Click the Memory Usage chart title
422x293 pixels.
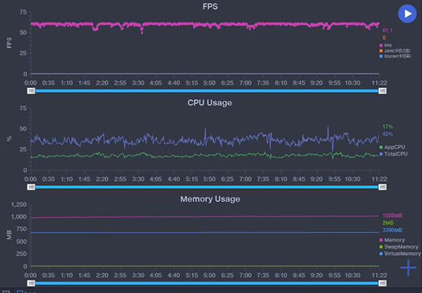(x=210, y=199)
